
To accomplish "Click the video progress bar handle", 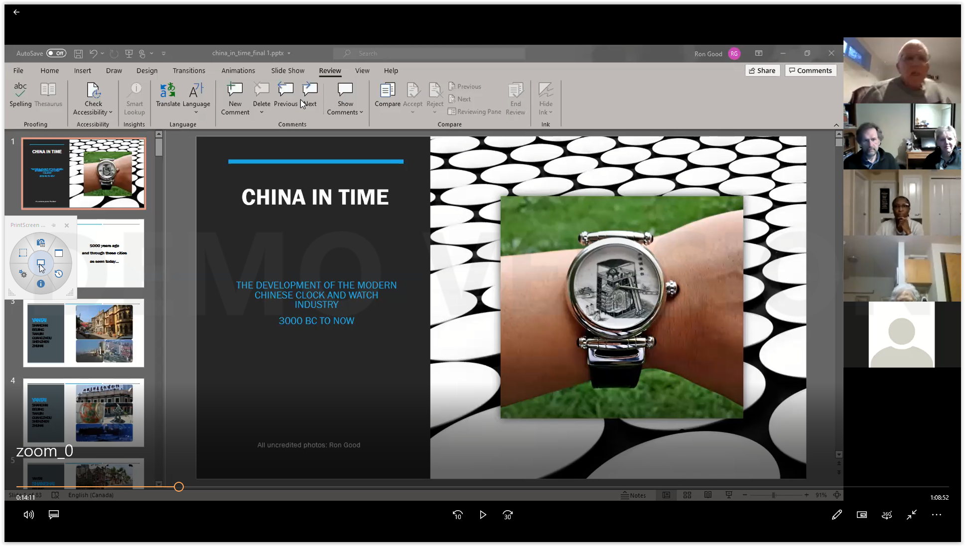I will click(x=179, y=487).
